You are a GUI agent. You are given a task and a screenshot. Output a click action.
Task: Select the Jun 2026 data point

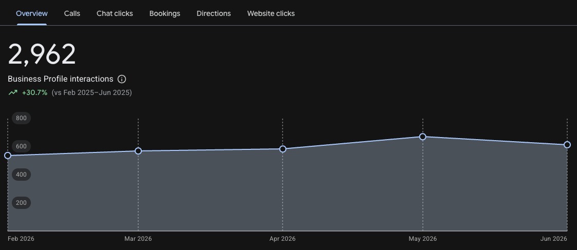[x=567, y=145]
